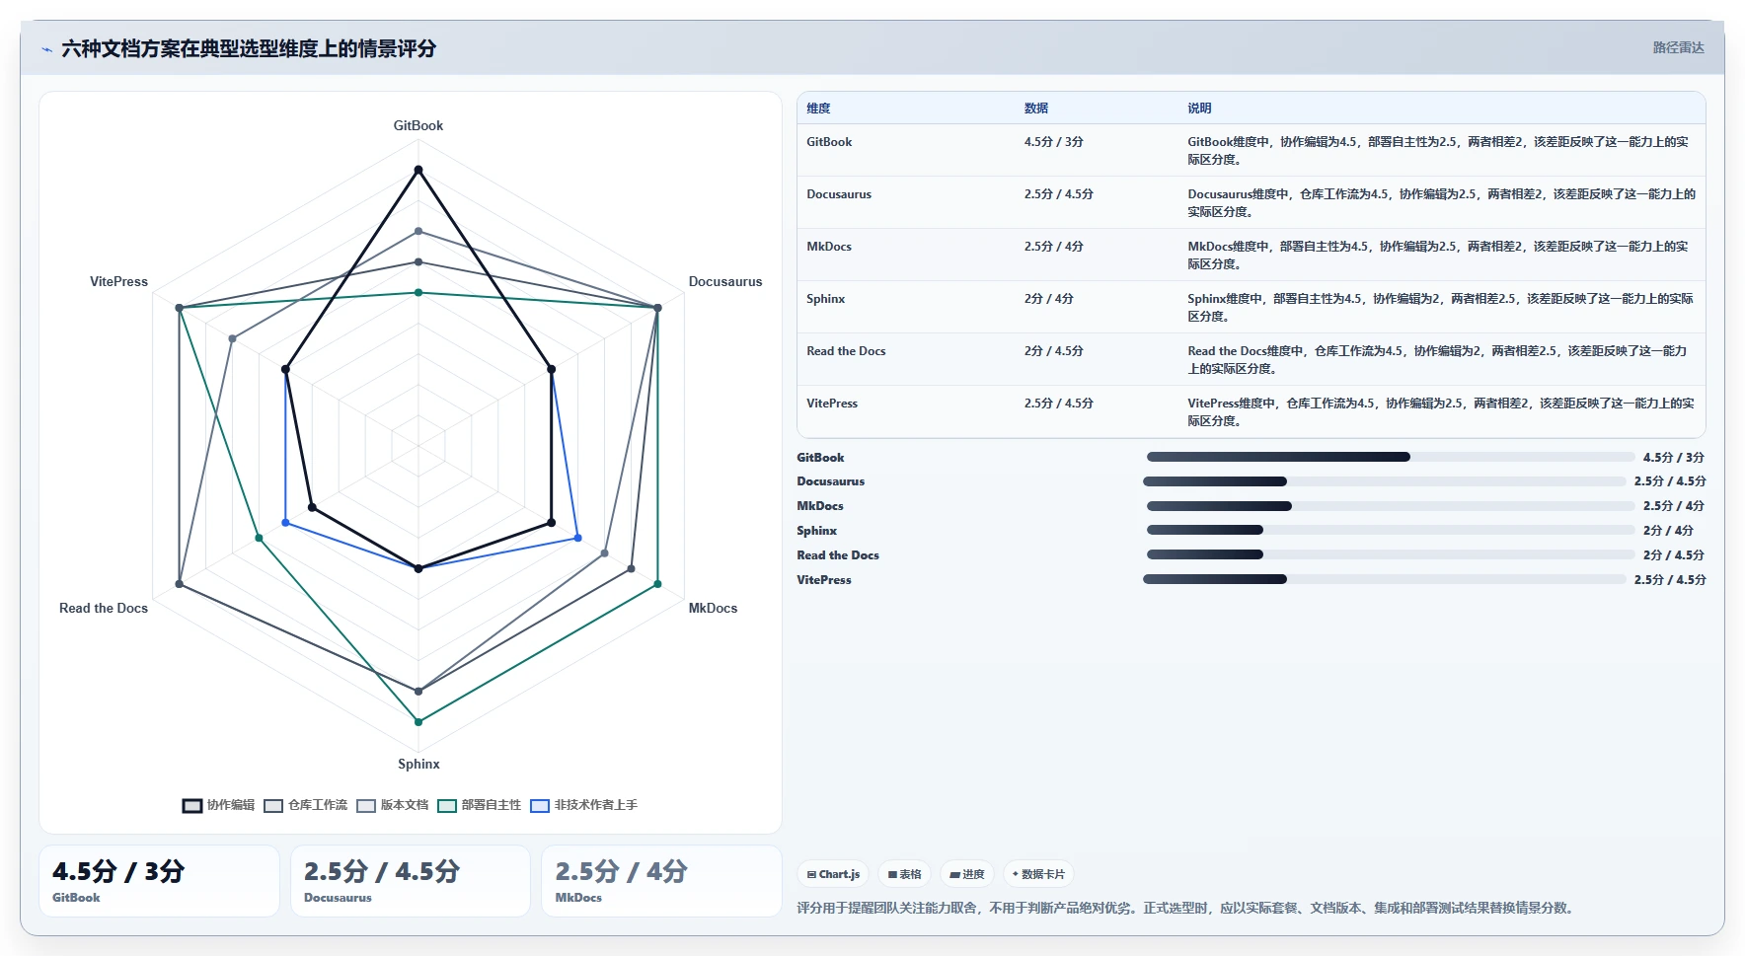Click the VitePress axis label on the radar
The height and width of the screenshot is (956, 1745).
(118, 281)
